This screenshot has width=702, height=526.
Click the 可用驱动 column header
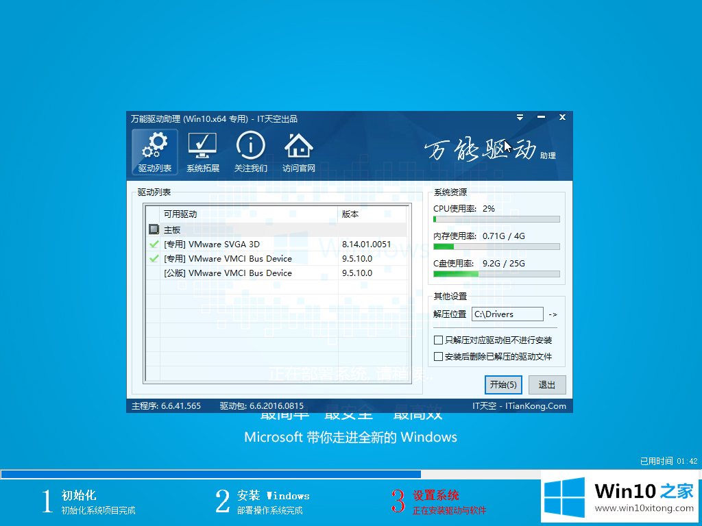[248, 214]
